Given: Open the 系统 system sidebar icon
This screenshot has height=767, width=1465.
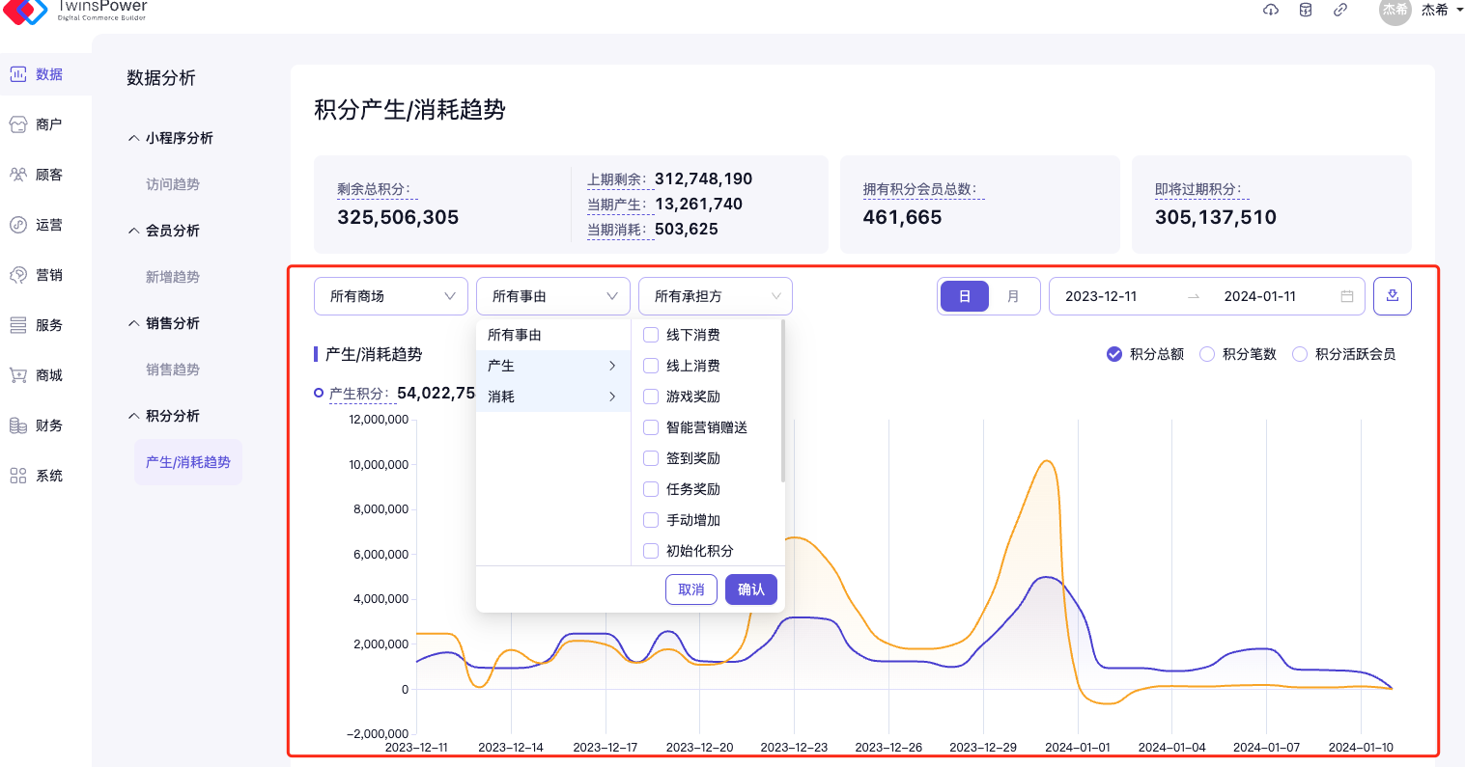Looking at the screenshot, I should point(18,476).
